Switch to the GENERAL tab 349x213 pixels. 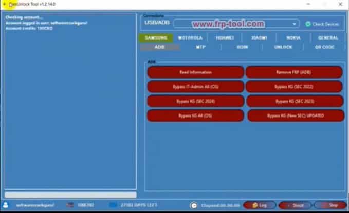[x=328, y=38]
